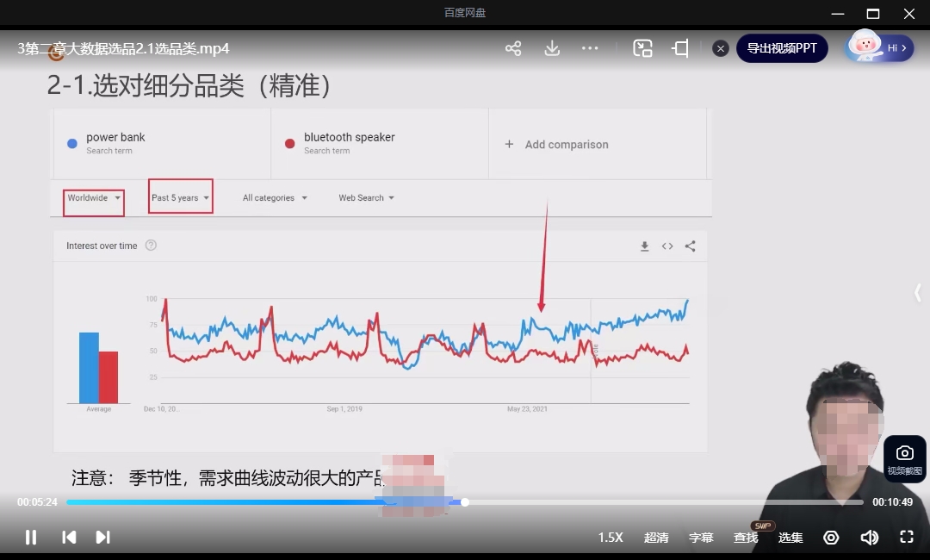
Task: Go to the previous video
Action: (x=69, y=537)
